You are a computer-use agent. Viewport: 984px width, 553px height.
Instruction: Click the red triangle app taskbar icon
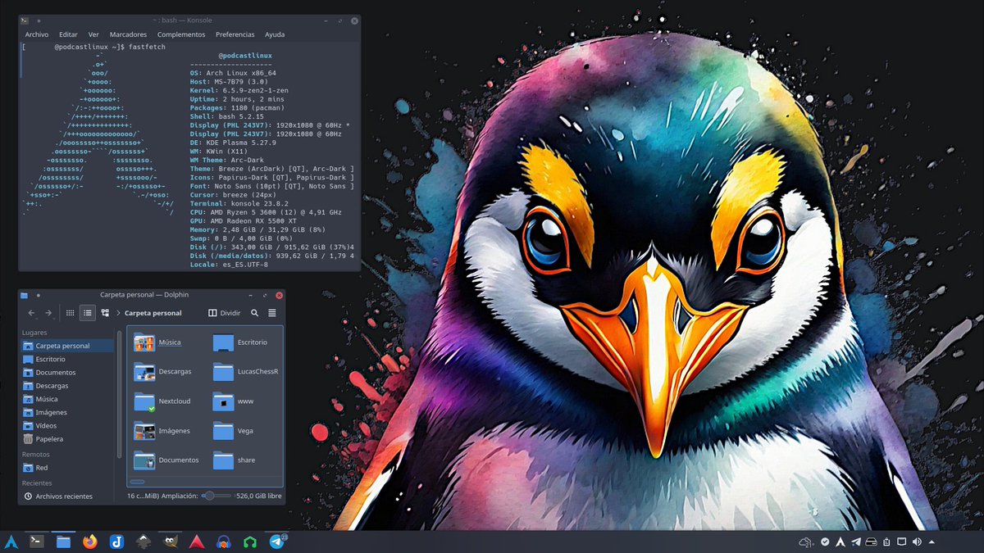(x=196, y=541)
